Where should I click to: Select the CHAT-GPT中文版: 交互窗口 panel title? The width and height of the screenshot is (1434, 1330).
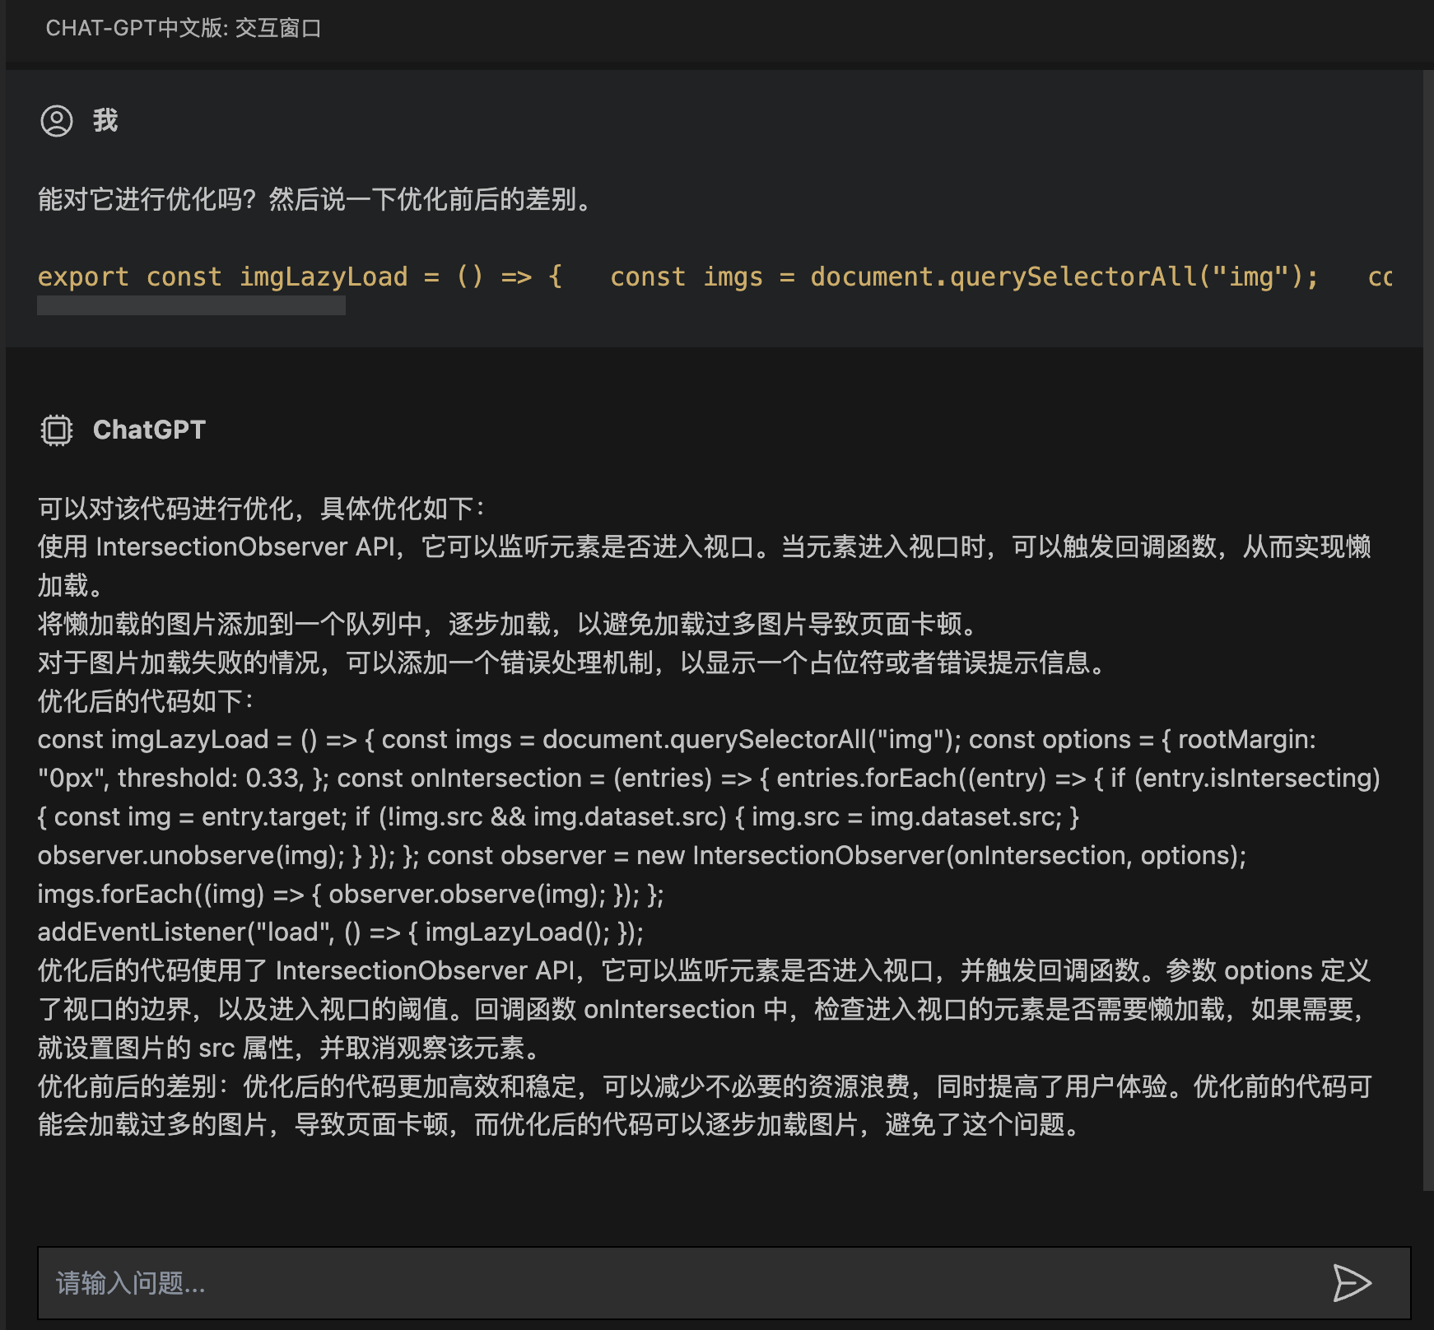(x=183, y=28)
